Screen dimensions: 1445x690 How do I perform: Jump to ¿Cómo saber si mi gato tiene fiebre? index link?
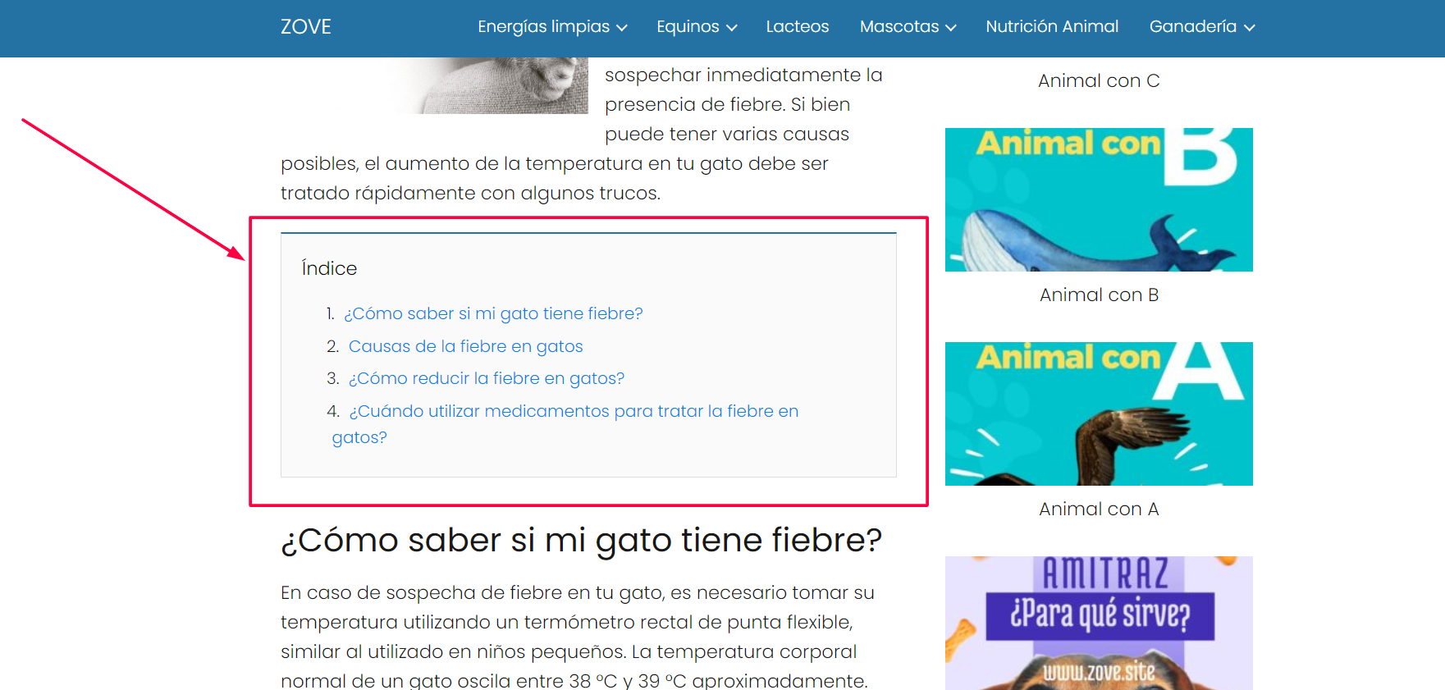[x=493, y=313]
